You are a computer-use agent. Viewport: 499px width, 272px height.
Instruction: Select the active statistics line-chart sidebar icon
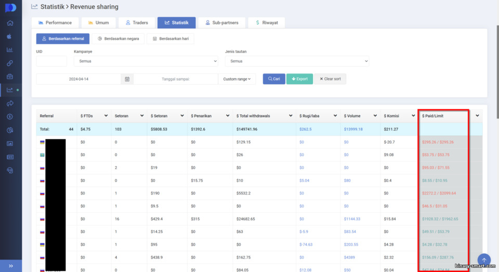coord(10,90)
